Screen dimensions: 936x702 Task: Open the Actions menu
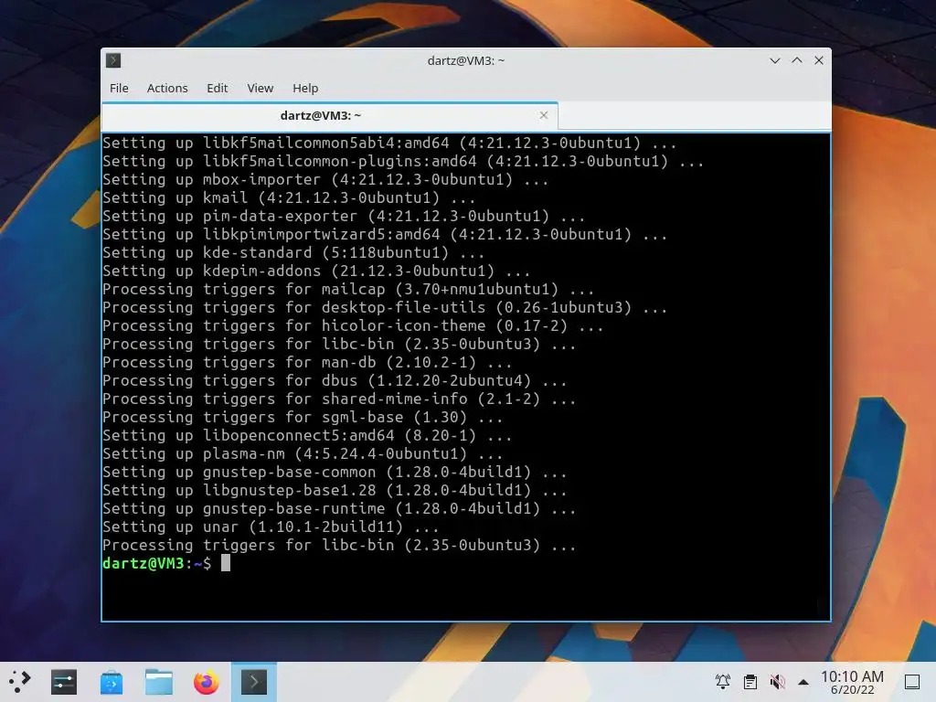[167, 88]
